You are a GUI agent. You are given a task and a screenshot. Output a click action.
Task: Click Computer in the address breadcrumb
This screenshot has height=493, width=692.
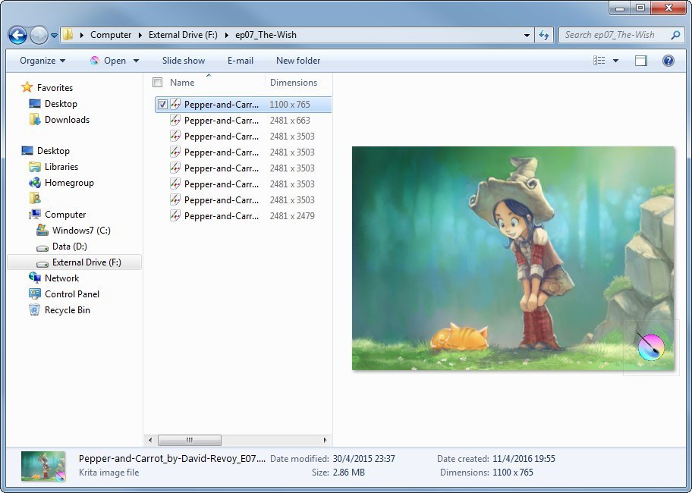[111, 35]
